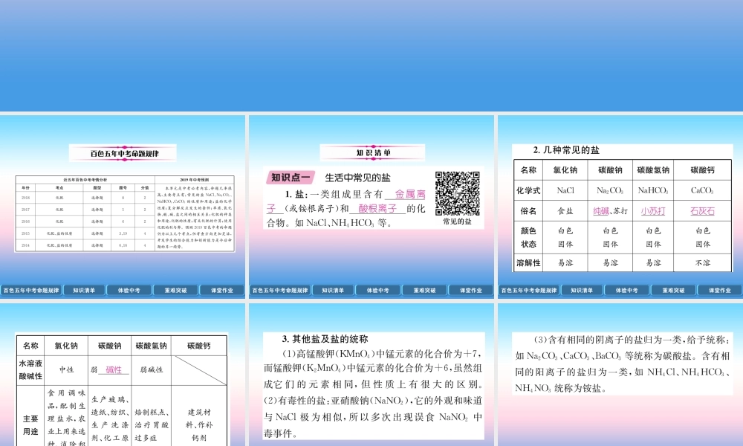The height and width of the screenshot is (446, 743).
Task: Open the blank blue title slide thumbnail
Action: click(x=371, y=56)
